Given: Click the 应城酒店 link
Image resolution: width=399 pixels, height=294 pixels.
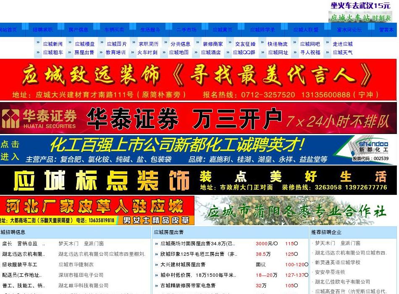Looking at the screenshot, I should 211,52.
